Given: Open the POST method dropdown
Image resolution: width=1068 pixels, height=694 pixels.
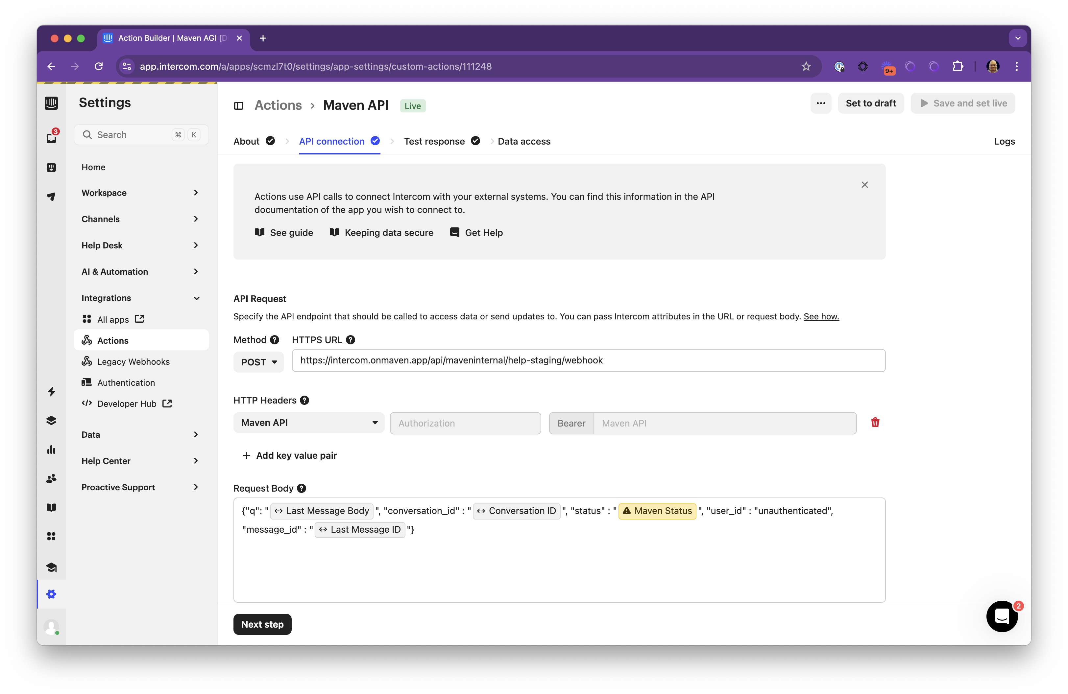Looking at the screenshot, I should [258, 362].
